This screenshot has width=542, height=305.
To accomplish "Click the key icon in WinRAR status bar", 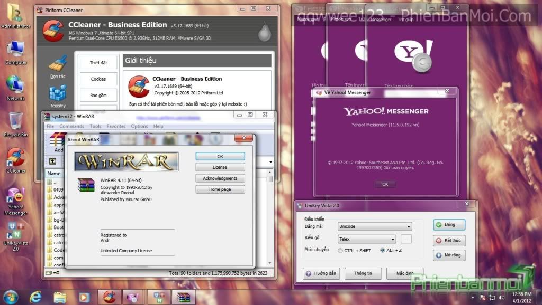I will 56,273.
